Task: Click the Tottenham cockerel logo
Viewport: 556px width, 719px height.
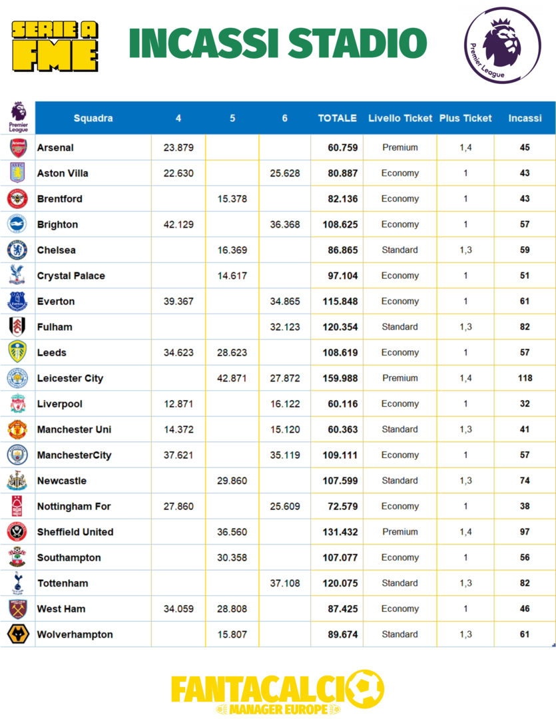Action: (x=18, y=583)
